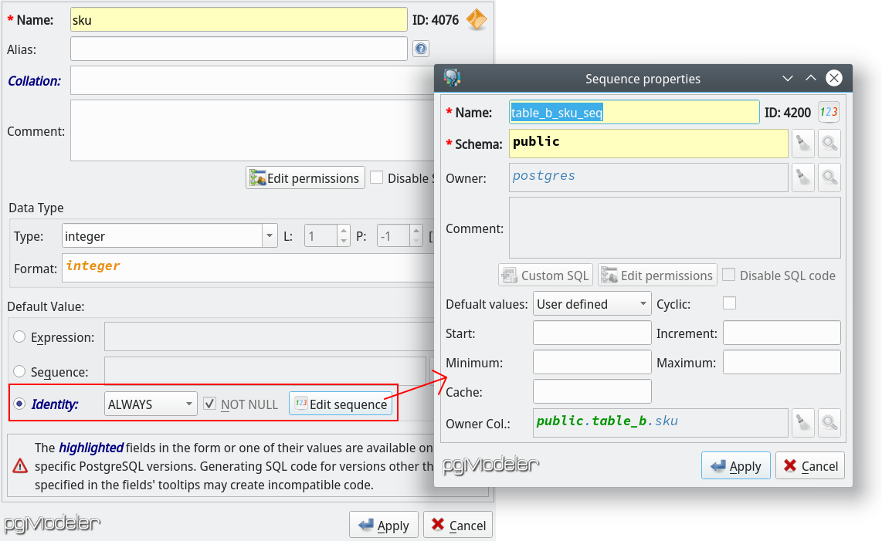This screenshot has height=541, width=882.
Task: Increase the L length spinner value
Action: [344, 231]
